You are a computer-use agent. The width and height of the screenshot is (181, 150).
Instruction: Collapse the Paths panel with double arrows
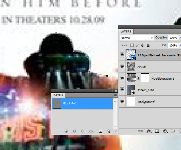coord(112,91)
